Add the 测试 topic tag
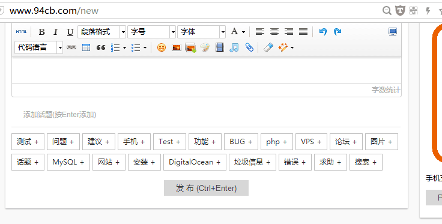442x224 pixels. [x=28, y=142]
